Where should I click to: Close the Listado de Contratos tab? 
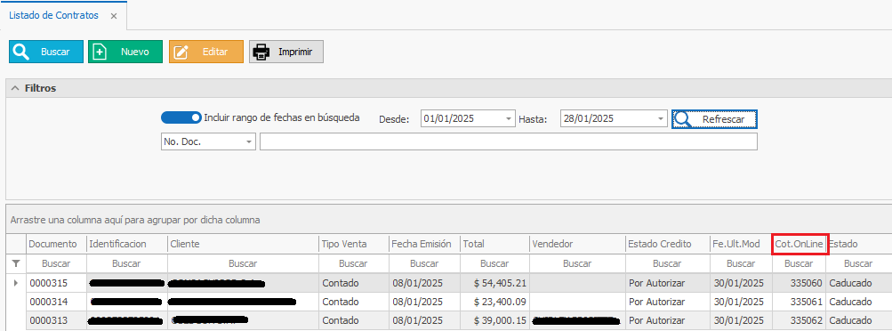114,16
